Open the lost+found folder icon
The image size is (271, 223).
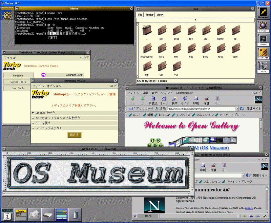(x=147, y=48)
